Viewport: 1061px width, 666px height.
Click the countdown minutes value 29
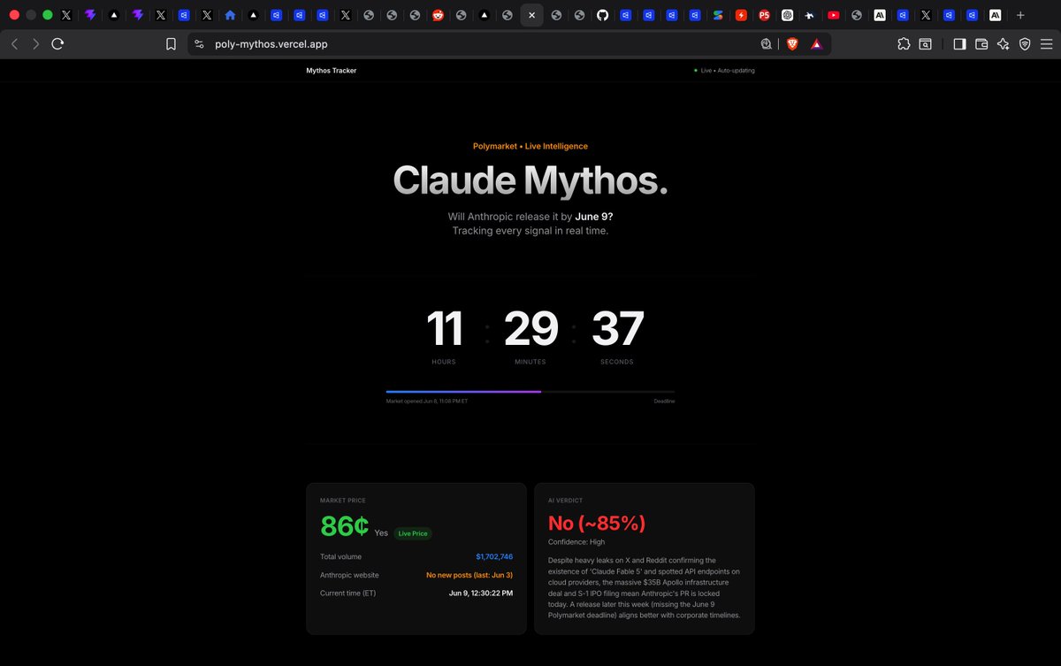tap(530, 328)
